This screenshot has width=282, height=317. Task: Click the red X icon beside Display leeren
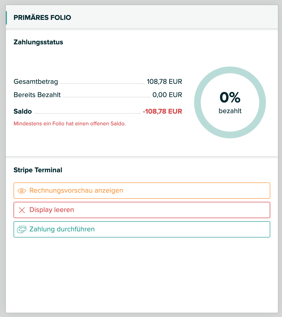pos(22,210)
